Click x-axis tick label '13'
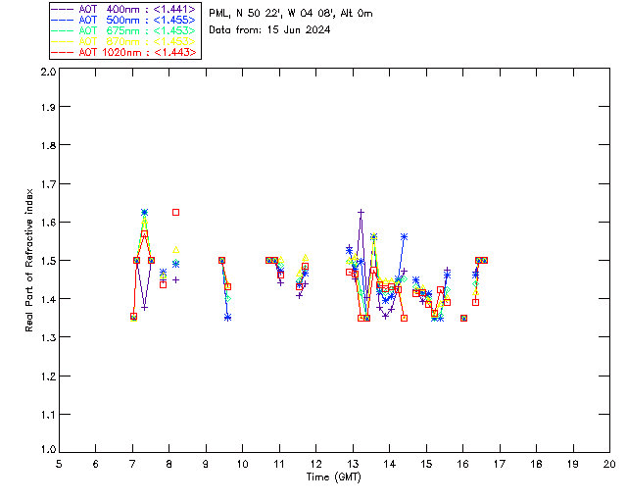This screenshot has width=627, height=502. [x=353, y=464]
